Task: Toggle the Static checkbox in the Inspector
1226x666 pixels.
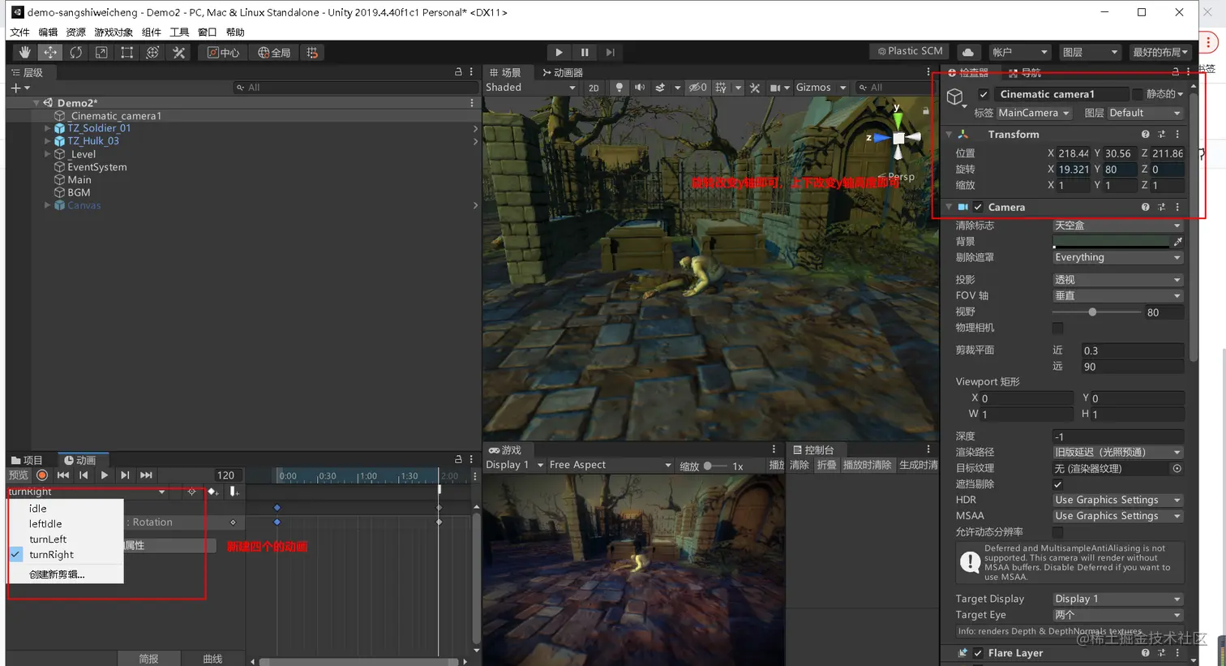Action: pyautogui.click(x=1138, y=94)
